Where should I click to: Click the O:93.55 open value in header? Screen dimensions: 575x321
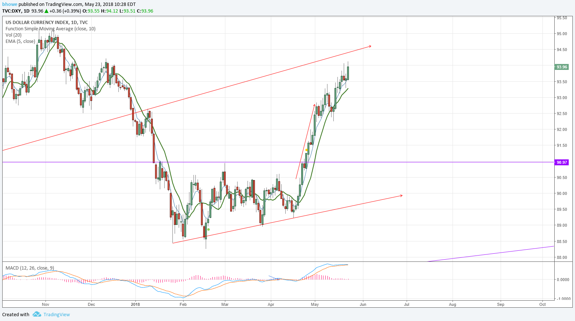(x=91, y=11)
